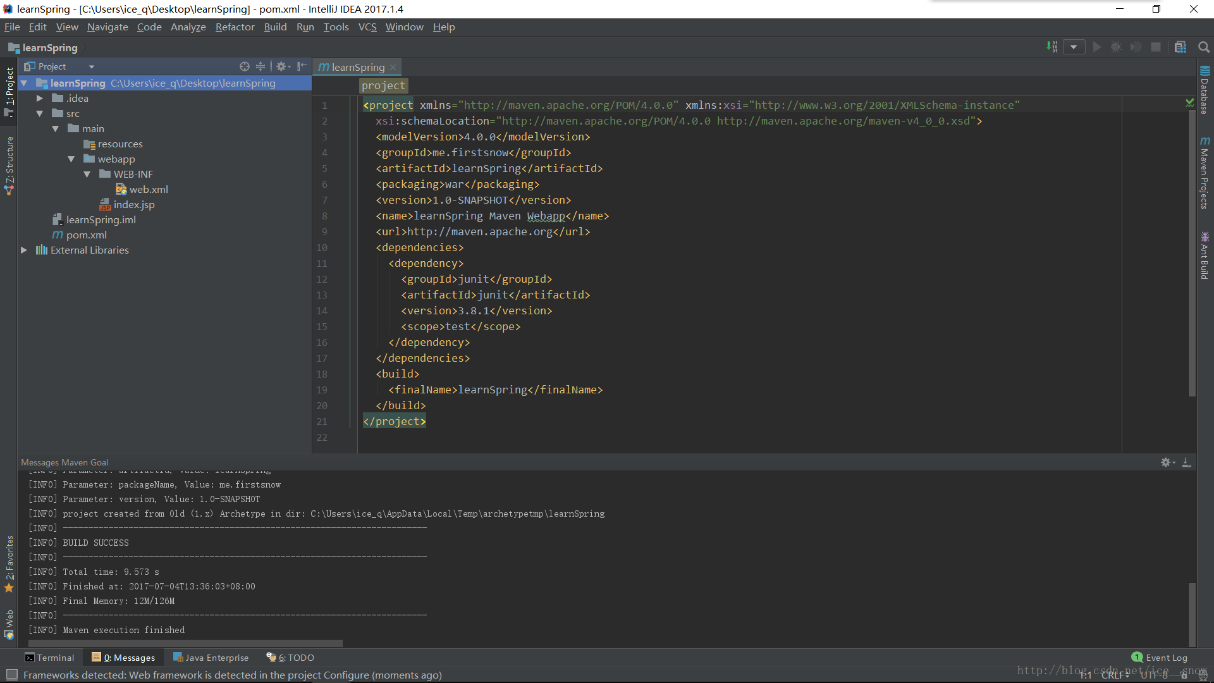Open the Event Log
This screenshot has width=1214, height=683.
tap(1160, 658)
